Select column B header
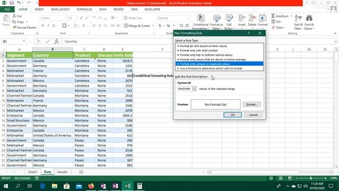Viewport: 339px width, 191px height. point(52,49)
